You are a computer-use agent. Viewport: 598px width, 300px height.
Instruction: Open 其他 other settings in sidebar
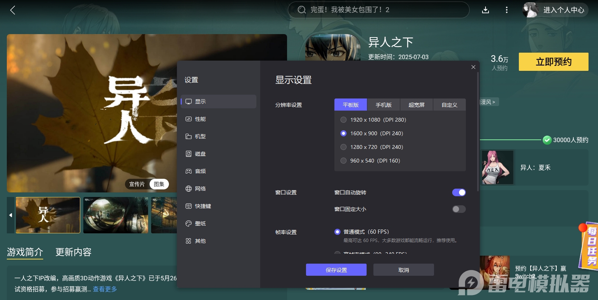point(219,241)
